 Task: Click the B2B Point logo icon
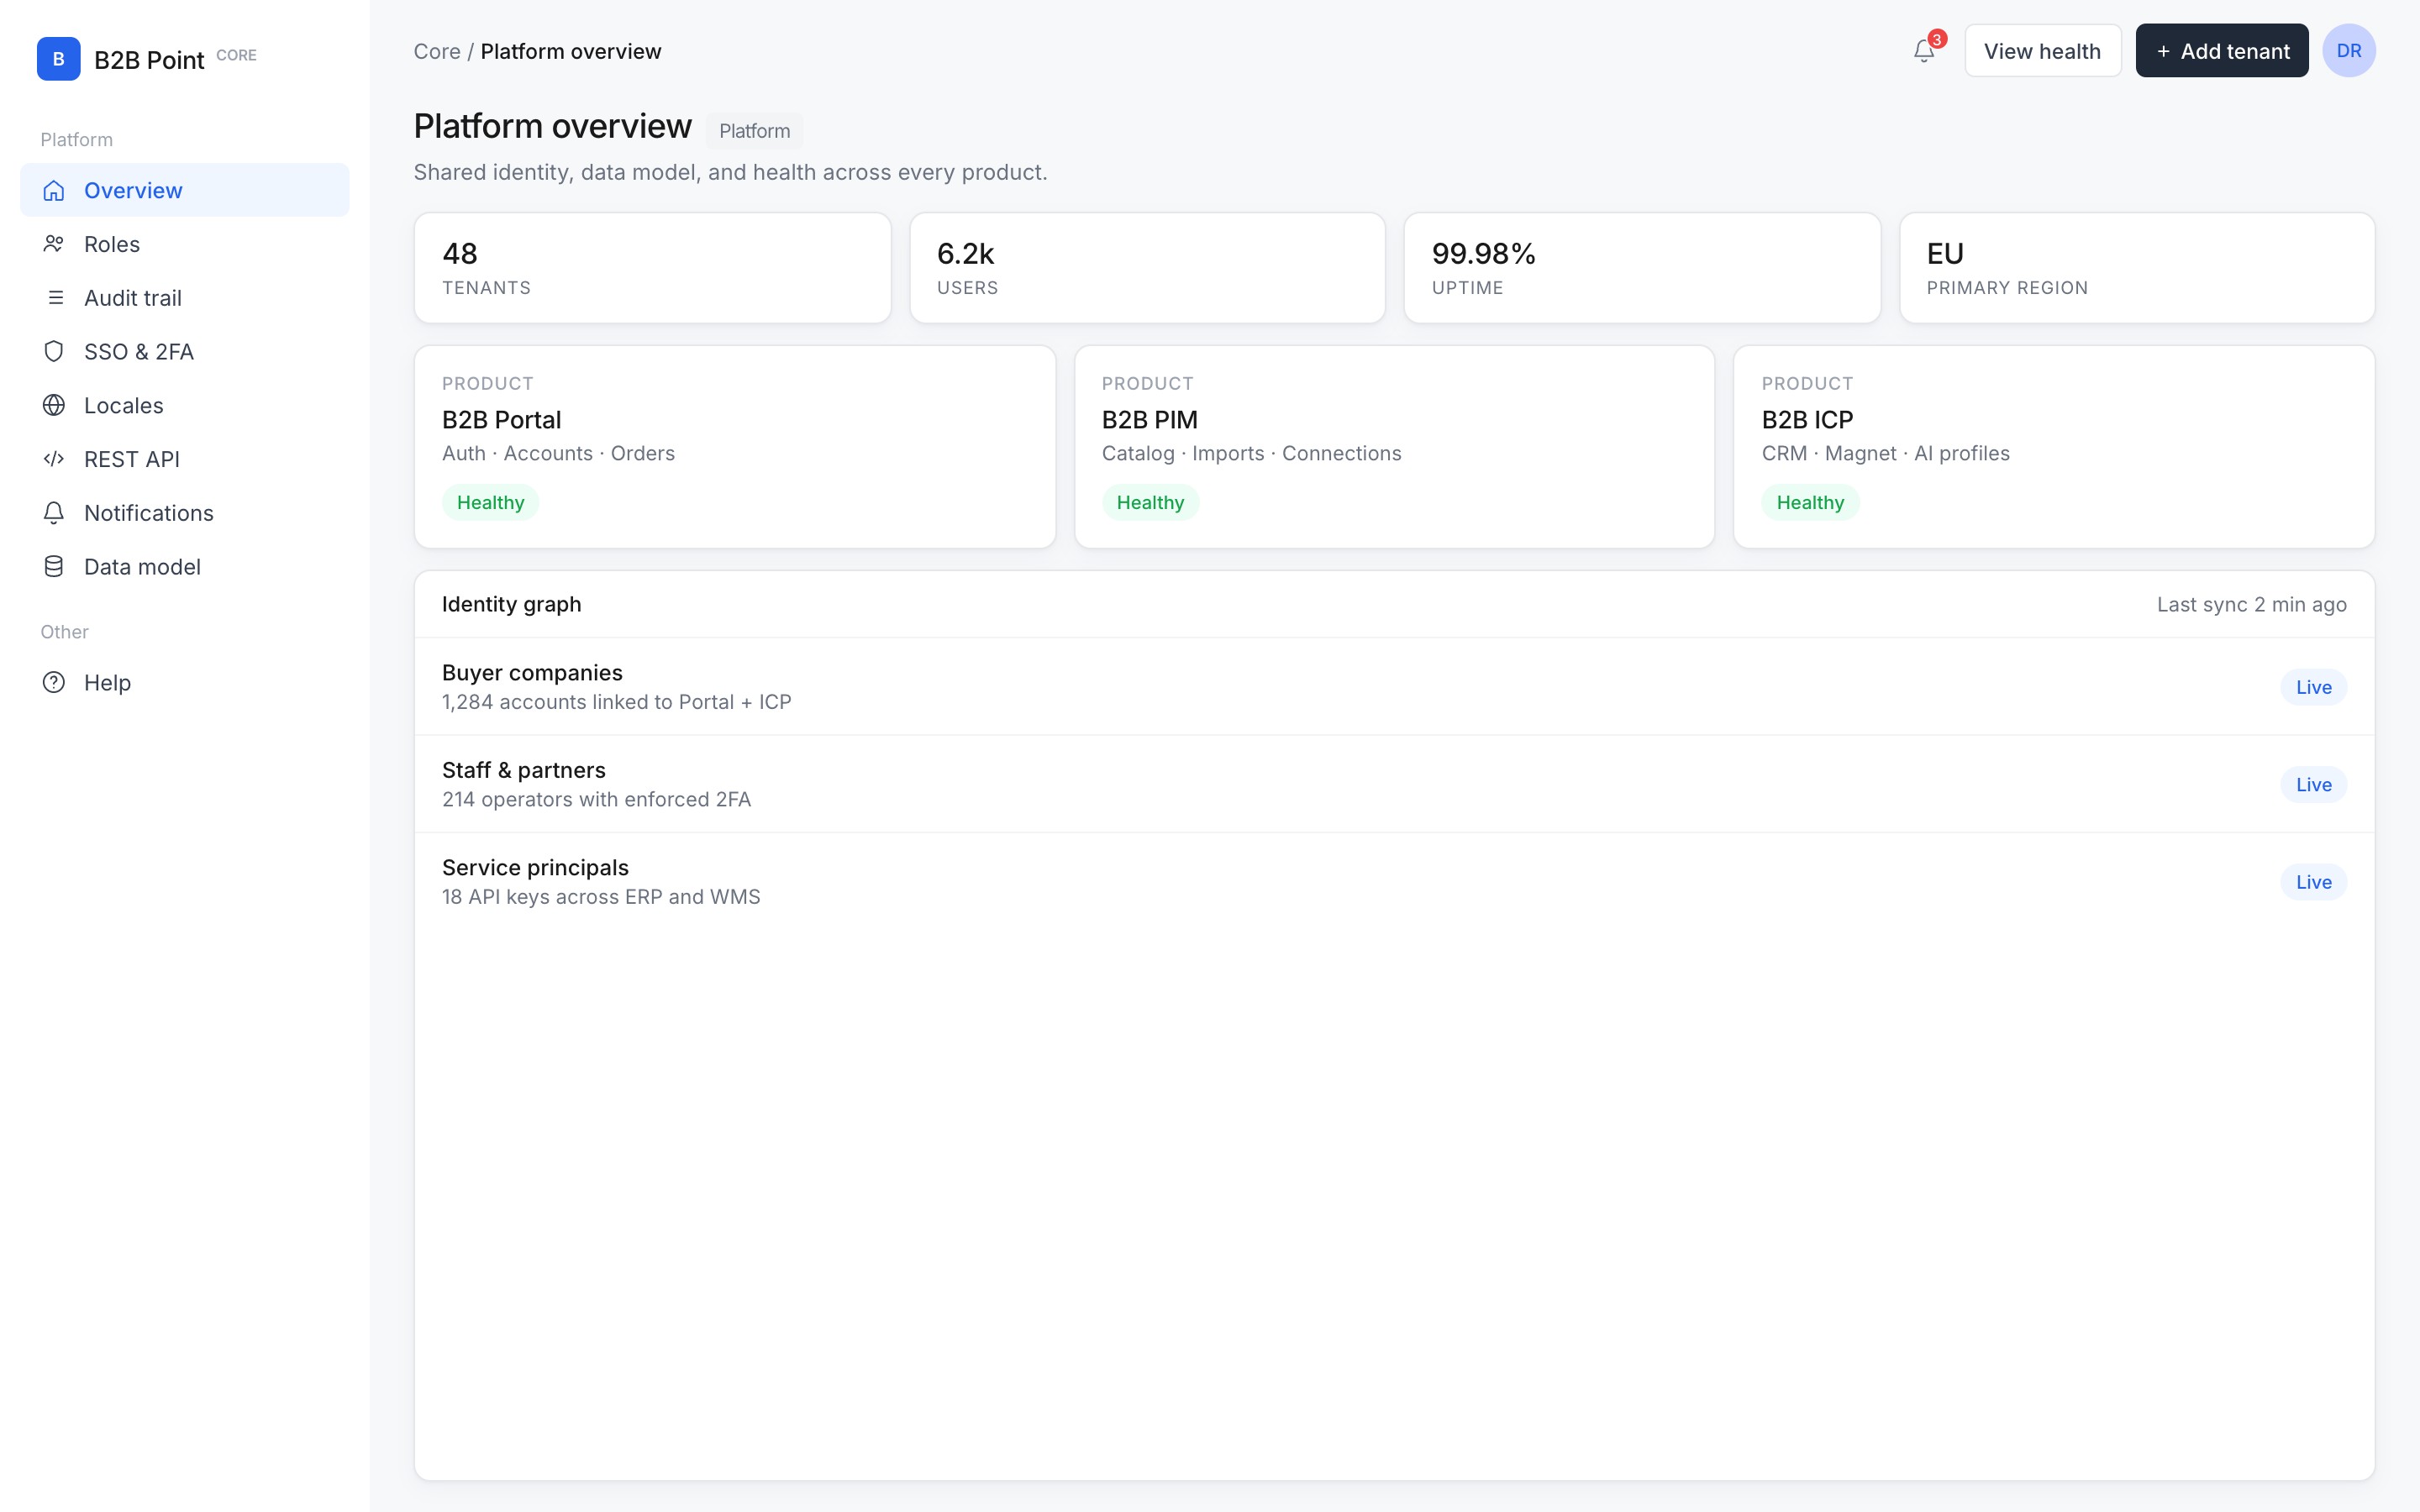point(58,59)
